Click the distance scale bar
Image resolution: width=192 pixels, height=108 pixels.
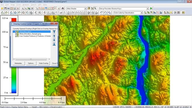pos(33,100)
